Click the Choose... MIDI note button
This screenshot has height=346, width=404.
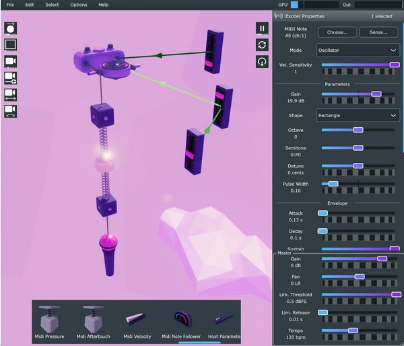[337, 32]
